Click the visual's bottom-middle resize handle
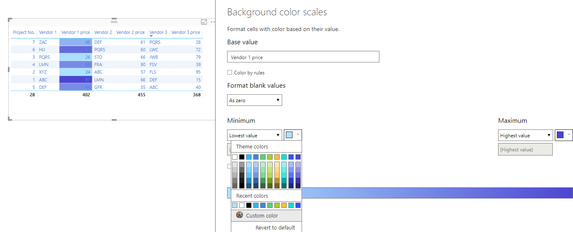 point(114,120)
